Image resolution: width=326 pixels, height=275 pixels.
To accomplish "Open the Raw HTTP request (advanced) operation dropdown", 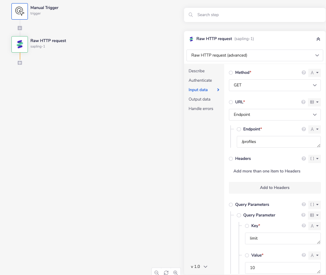I will pos(254,55).
